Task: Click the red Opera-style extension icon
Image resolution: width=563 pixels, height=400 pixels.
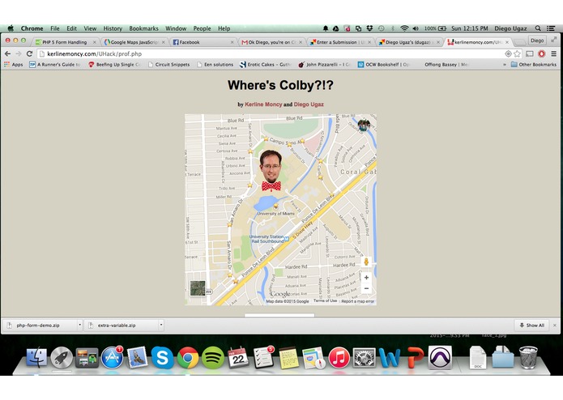Action: pos(541,53)
